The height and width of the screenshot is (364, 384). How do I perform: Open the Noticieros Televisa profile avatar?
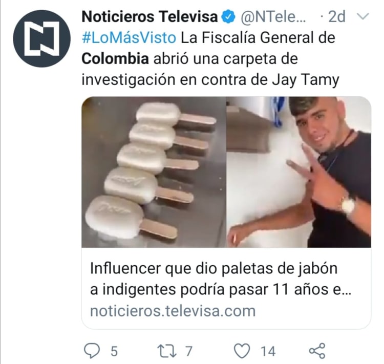pos(41,38)
